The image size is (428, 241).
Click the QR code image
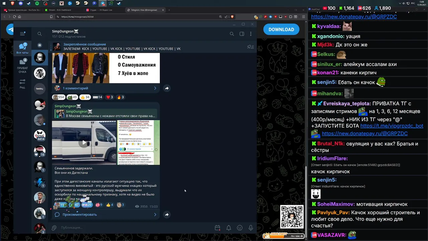[292, 217]
